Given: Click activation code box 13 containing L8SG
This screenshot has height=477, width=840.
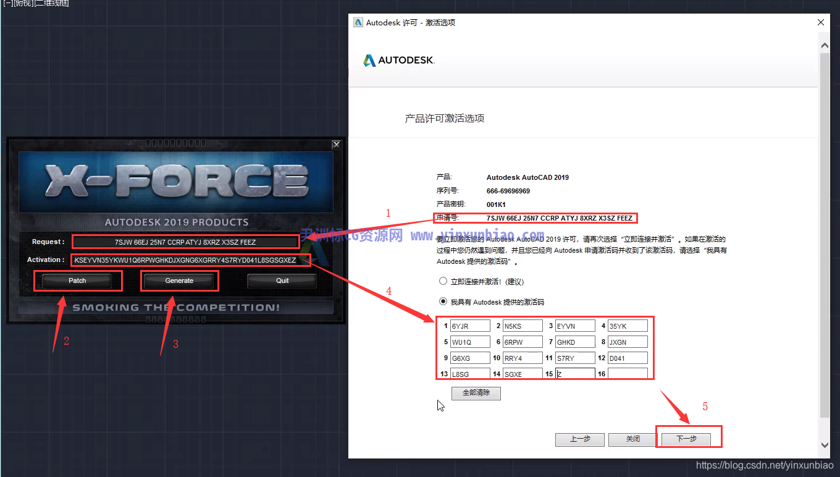Looking at the screenshot, I should coord(470,374).
